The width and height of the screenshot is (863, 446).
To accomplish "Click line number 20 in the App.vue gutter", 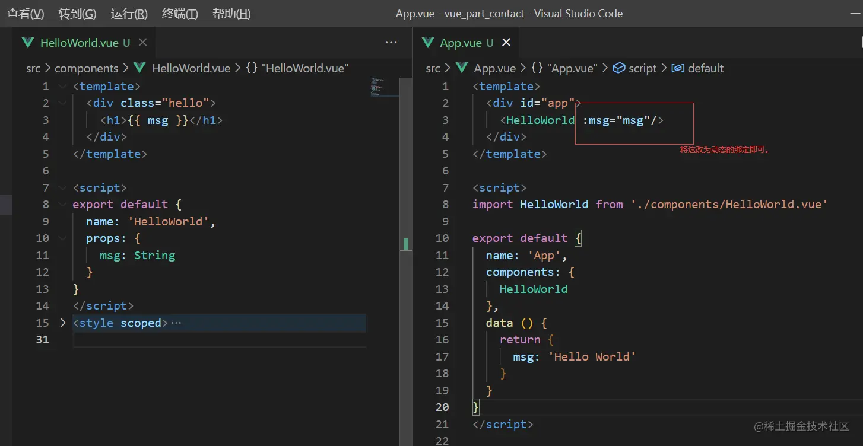I will click(442, 407).
